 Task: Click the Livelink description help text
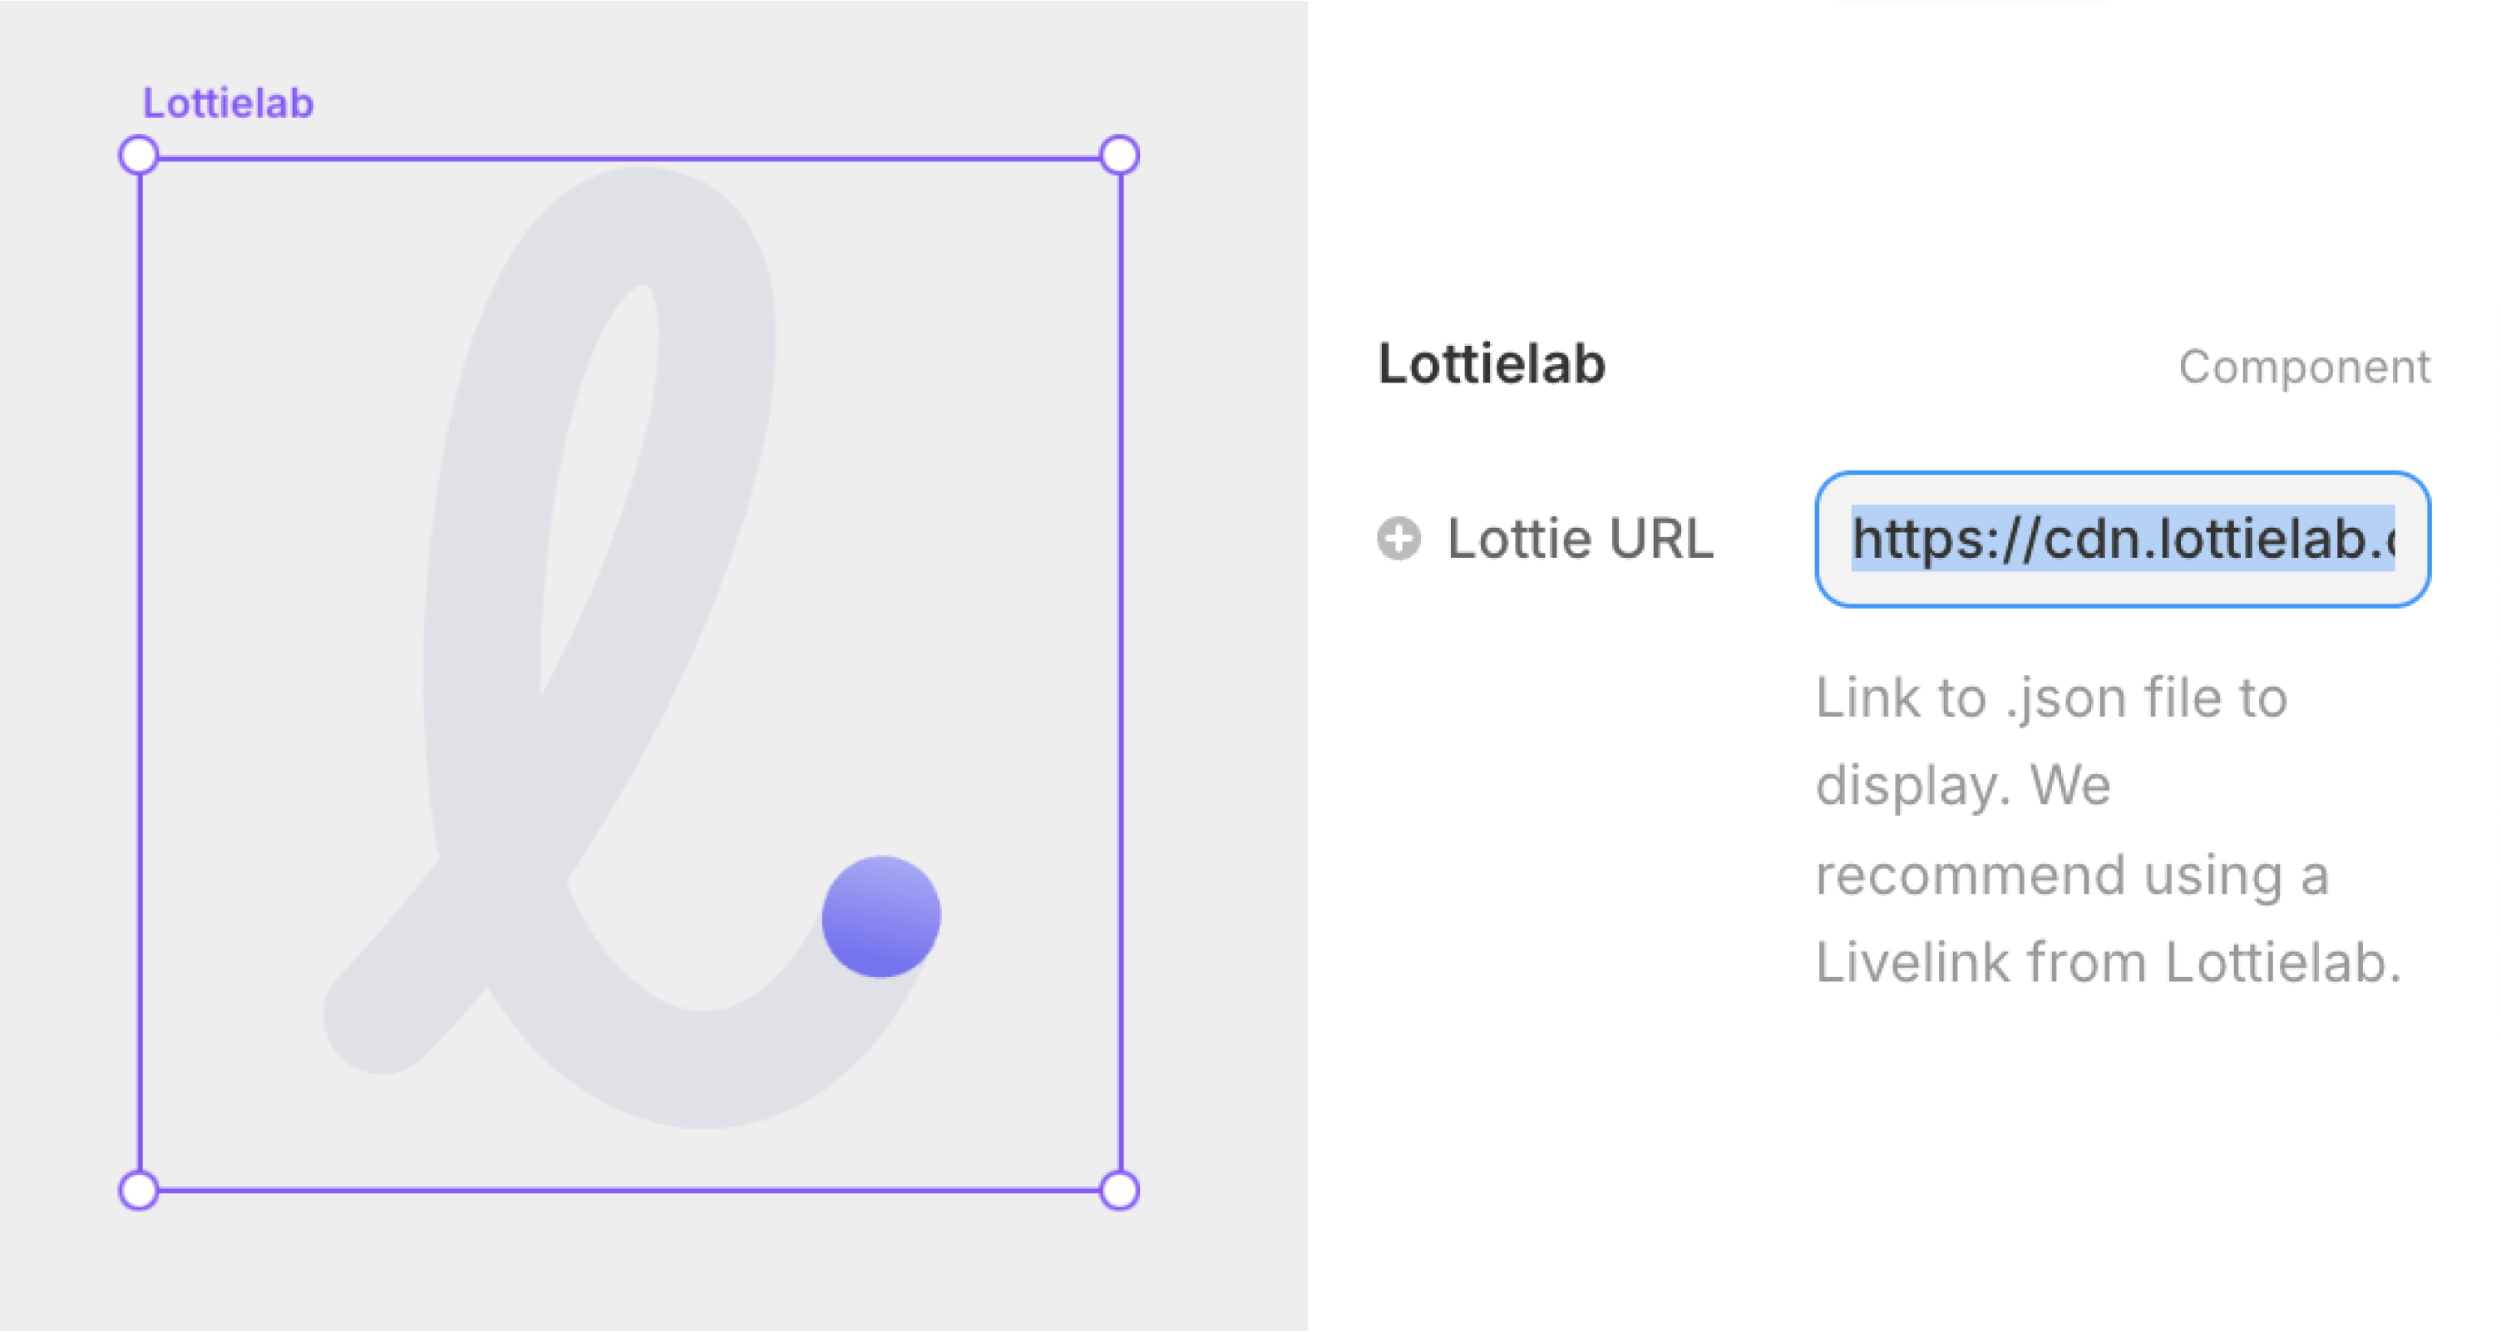point(2107,828)
